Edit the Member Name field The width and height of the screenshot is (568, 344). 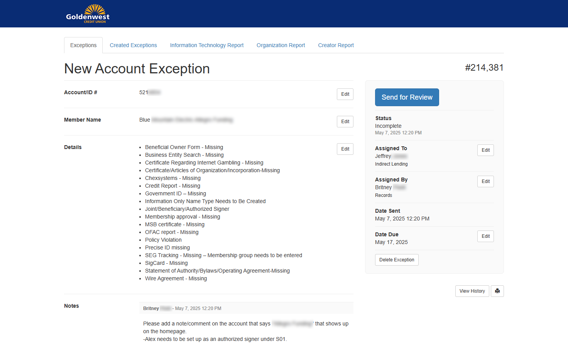pos(345,121)
